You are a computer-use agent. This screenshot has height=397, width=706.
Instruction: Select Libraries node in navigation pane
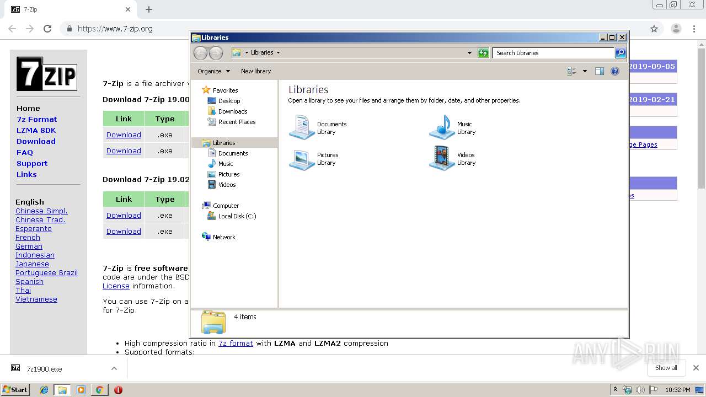pos(224,143)
